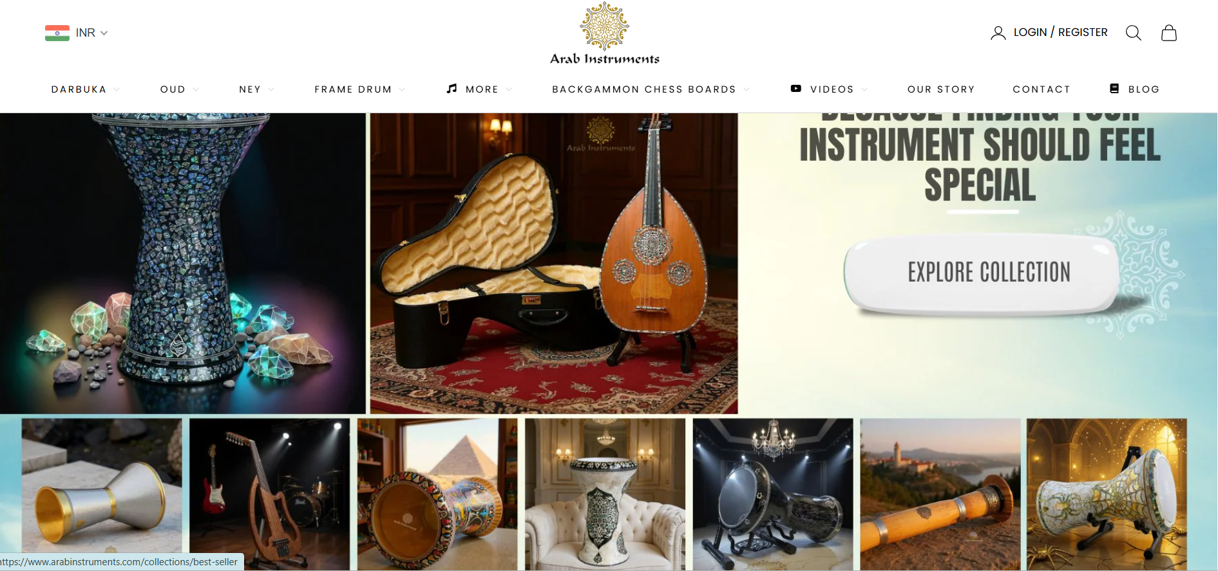Select the pyramid darbuka thumbnail

coord(437,494)
